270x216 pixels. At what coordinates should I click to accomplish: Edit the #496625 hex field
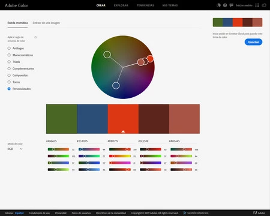60,141
